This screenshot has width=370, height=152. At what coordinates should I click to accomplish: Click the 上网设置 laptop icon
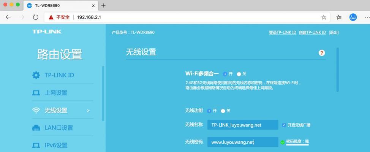[36, 93]
